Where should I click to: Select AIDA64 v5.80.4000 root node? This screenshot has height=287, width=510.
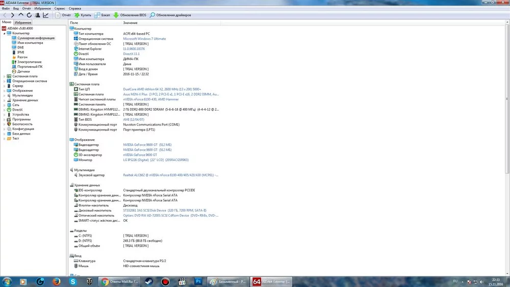20,28
